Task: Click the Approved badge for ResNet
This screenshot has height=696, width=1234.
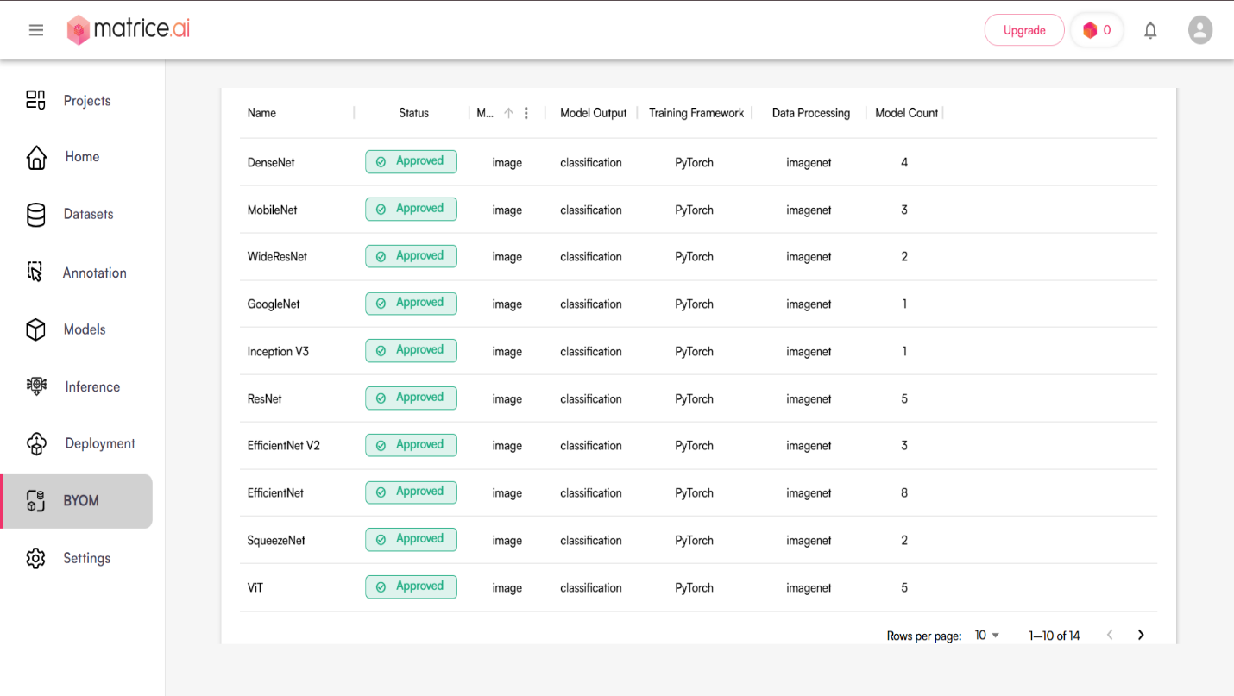Action: 411,398
